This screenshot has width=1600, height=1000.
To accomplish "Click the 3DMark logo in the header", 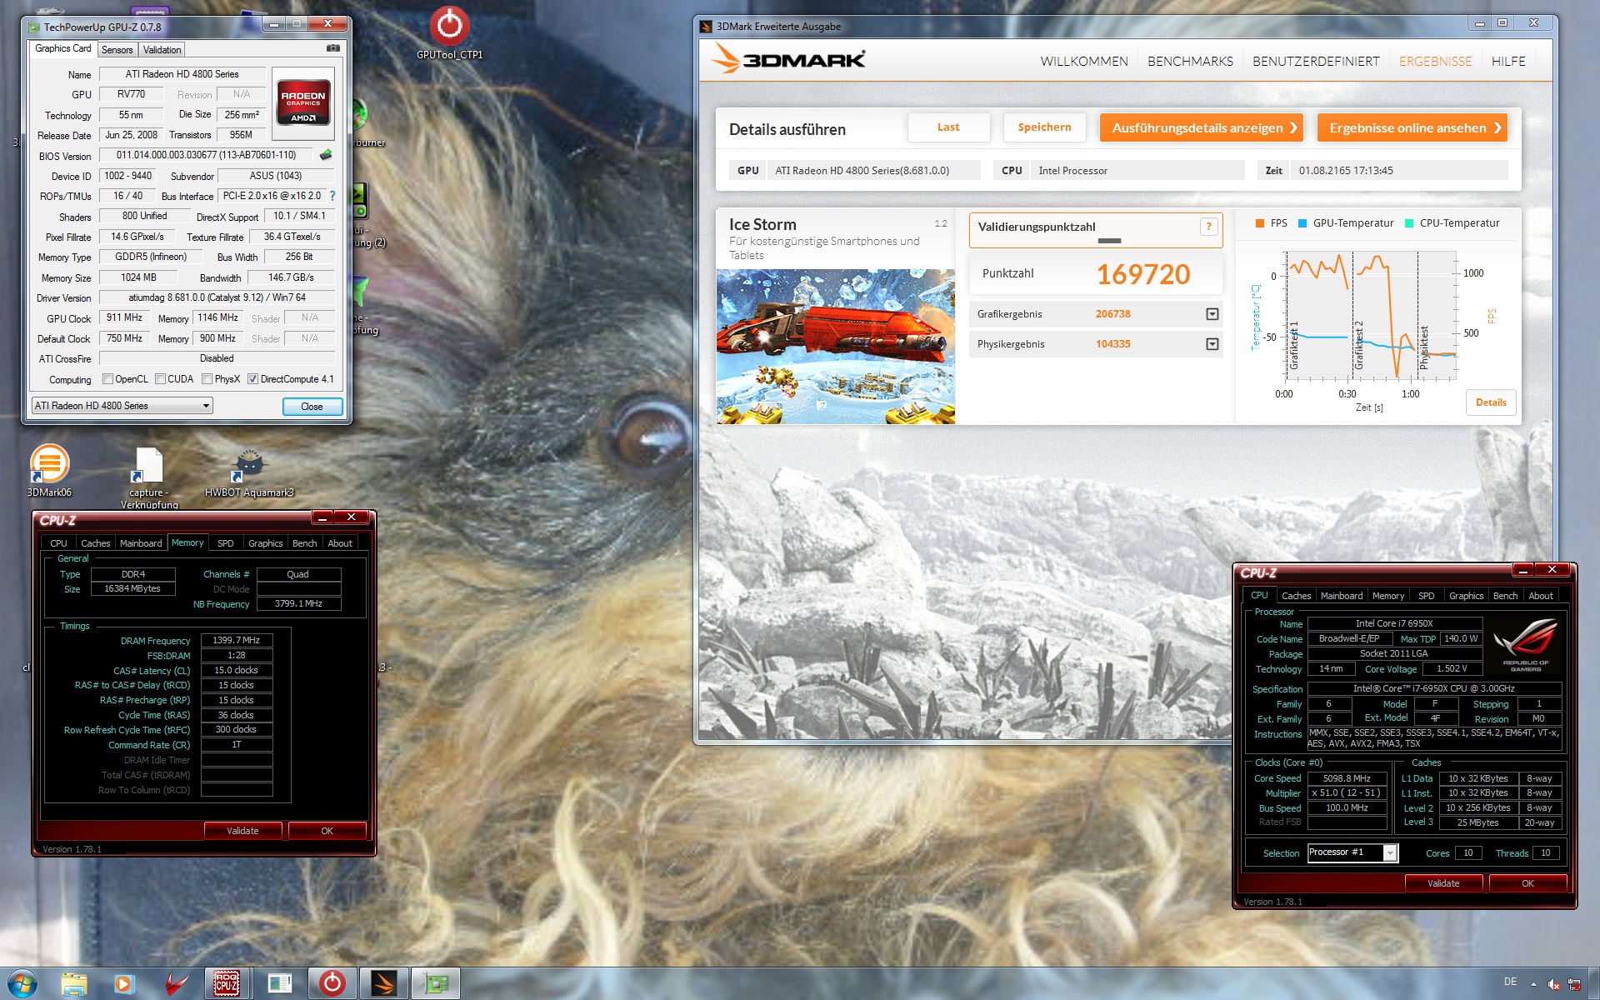I will point(789,60).
